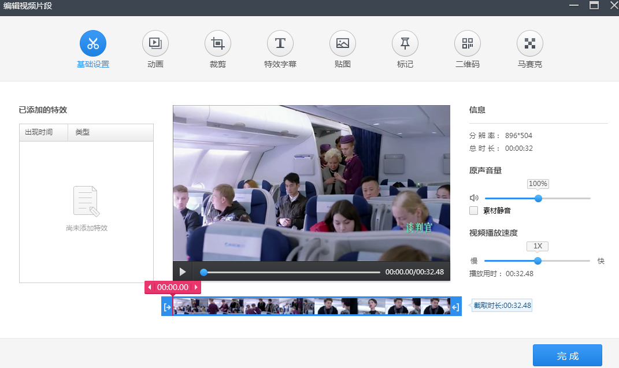Click the 00:00.00 timeline marker label

pos(173,287)
